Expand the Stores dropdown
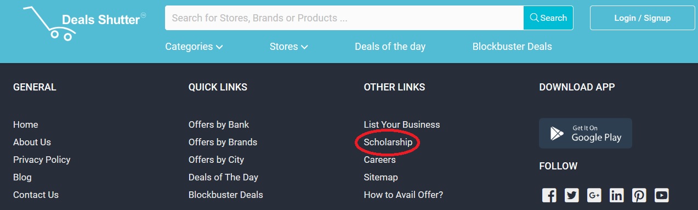Viewport: 698px width, 210px height. [289, 47]
